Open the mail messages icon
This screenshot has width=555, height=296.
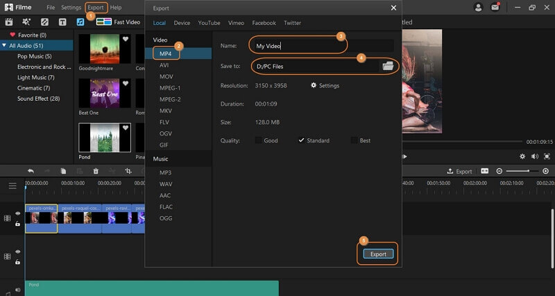[495, 7]
